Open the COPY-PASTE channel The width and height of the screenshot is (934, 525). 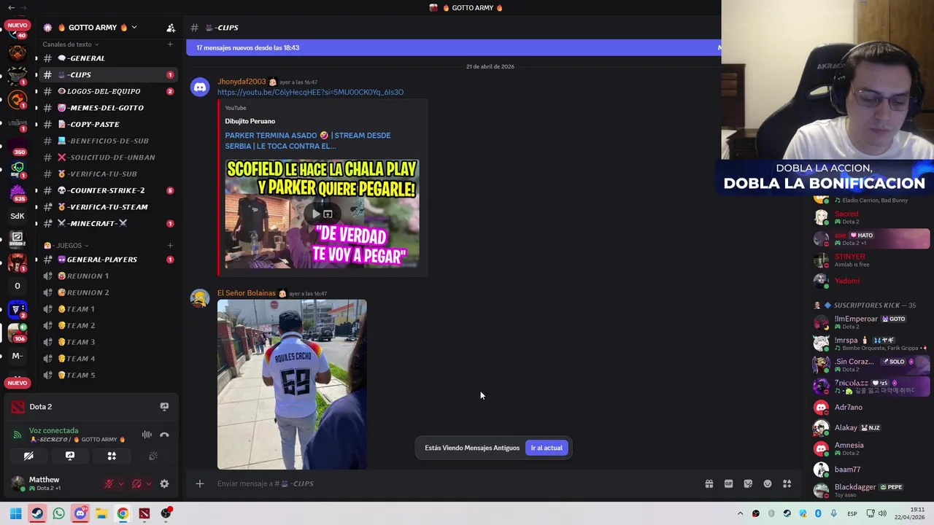coord(107,125)
